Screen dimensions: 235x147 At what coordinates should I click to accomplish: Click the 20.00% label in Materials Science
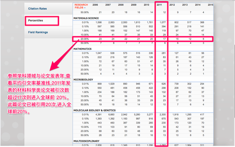84,38
